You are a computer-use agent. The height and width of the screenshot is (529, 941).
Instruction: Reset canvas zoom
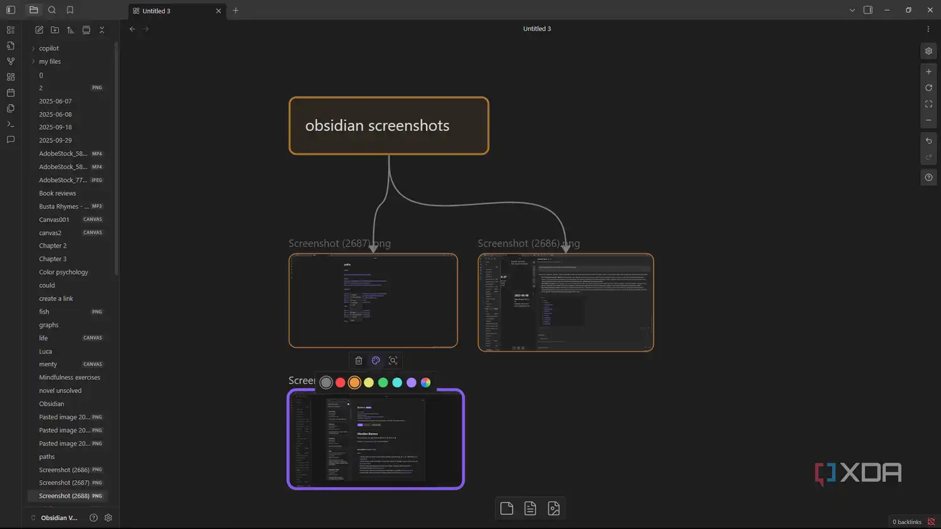[928, 88]
